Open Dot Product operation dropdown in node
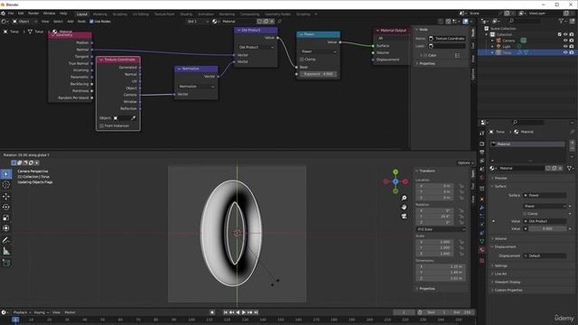This screenshot has width=578, height=325. (x=256, y=47)
